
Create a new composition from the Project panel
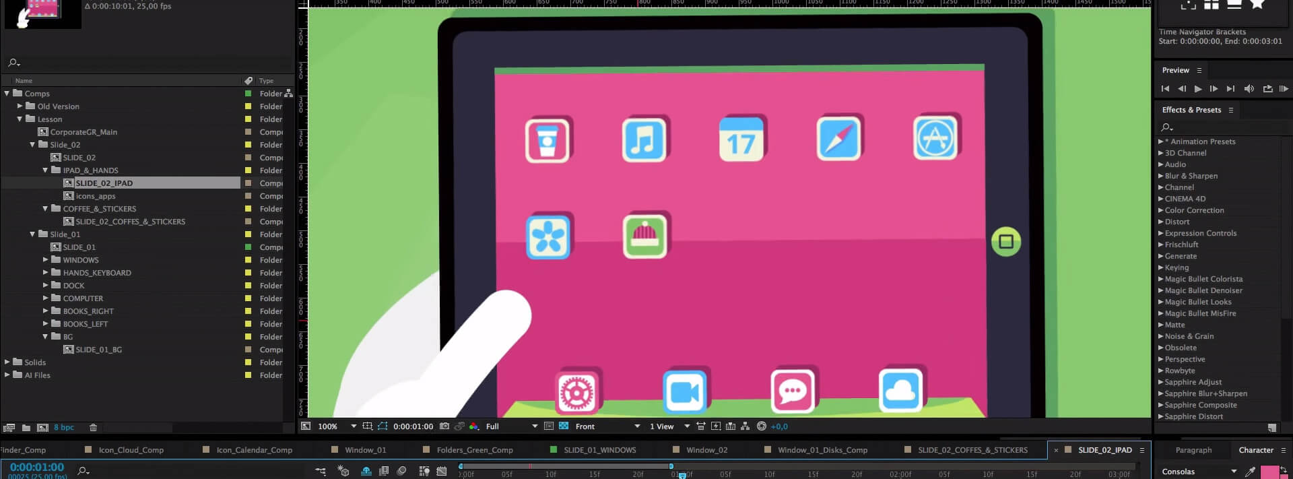pos(42,428)
